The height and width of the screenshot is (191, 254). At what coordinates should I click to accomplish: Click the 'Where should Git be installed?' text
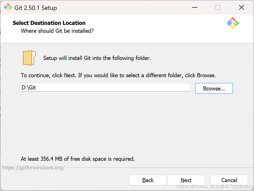click(57, 31)
